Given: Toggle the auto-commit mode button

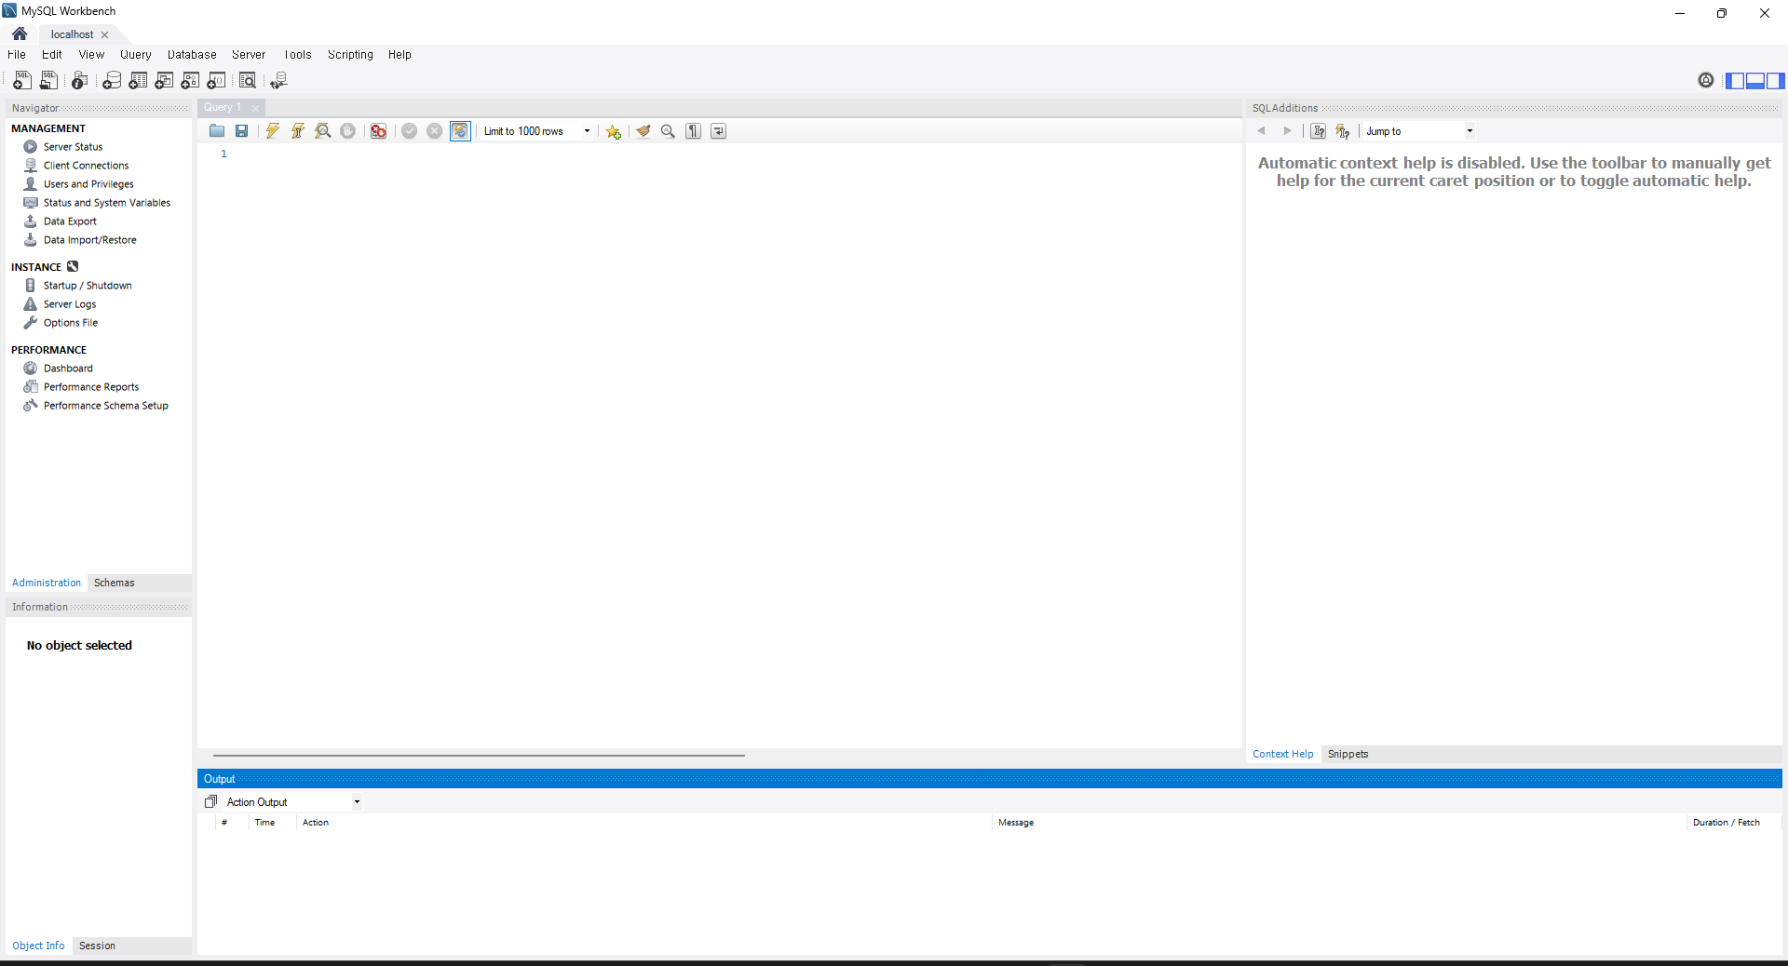Looking at the screenshot, I should [x=460, y=131].
